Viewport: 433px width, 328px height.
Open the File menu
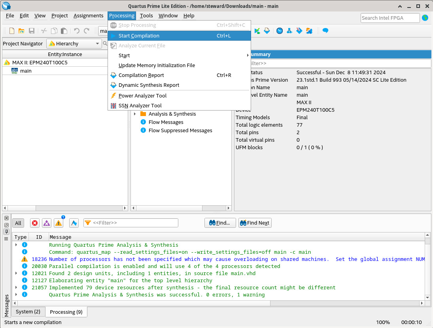pyautogui.click(x=10, y=16)
